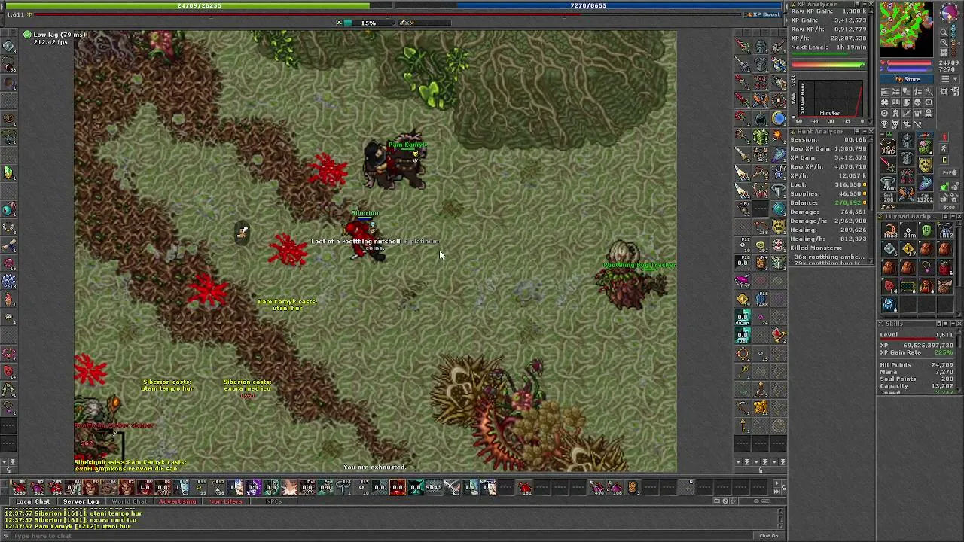The width and height of the screenshot is (964, 542).
Task: Click the ring slot showing 56m
Action: (889, 184)
